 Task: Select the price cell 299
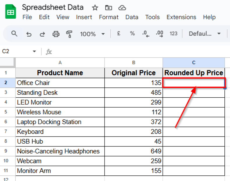[134, 102]
